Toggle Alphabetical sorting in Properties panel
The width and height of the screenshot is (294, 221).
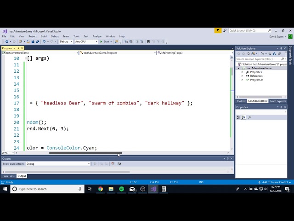[243, 117]
